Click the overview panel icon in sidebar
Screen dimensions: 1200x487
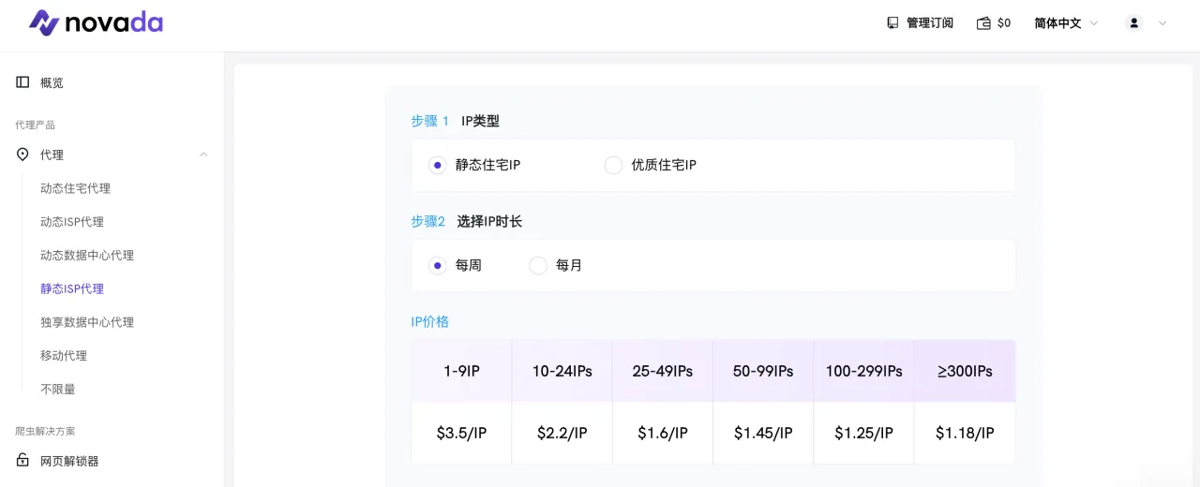[x=22, y=82]
